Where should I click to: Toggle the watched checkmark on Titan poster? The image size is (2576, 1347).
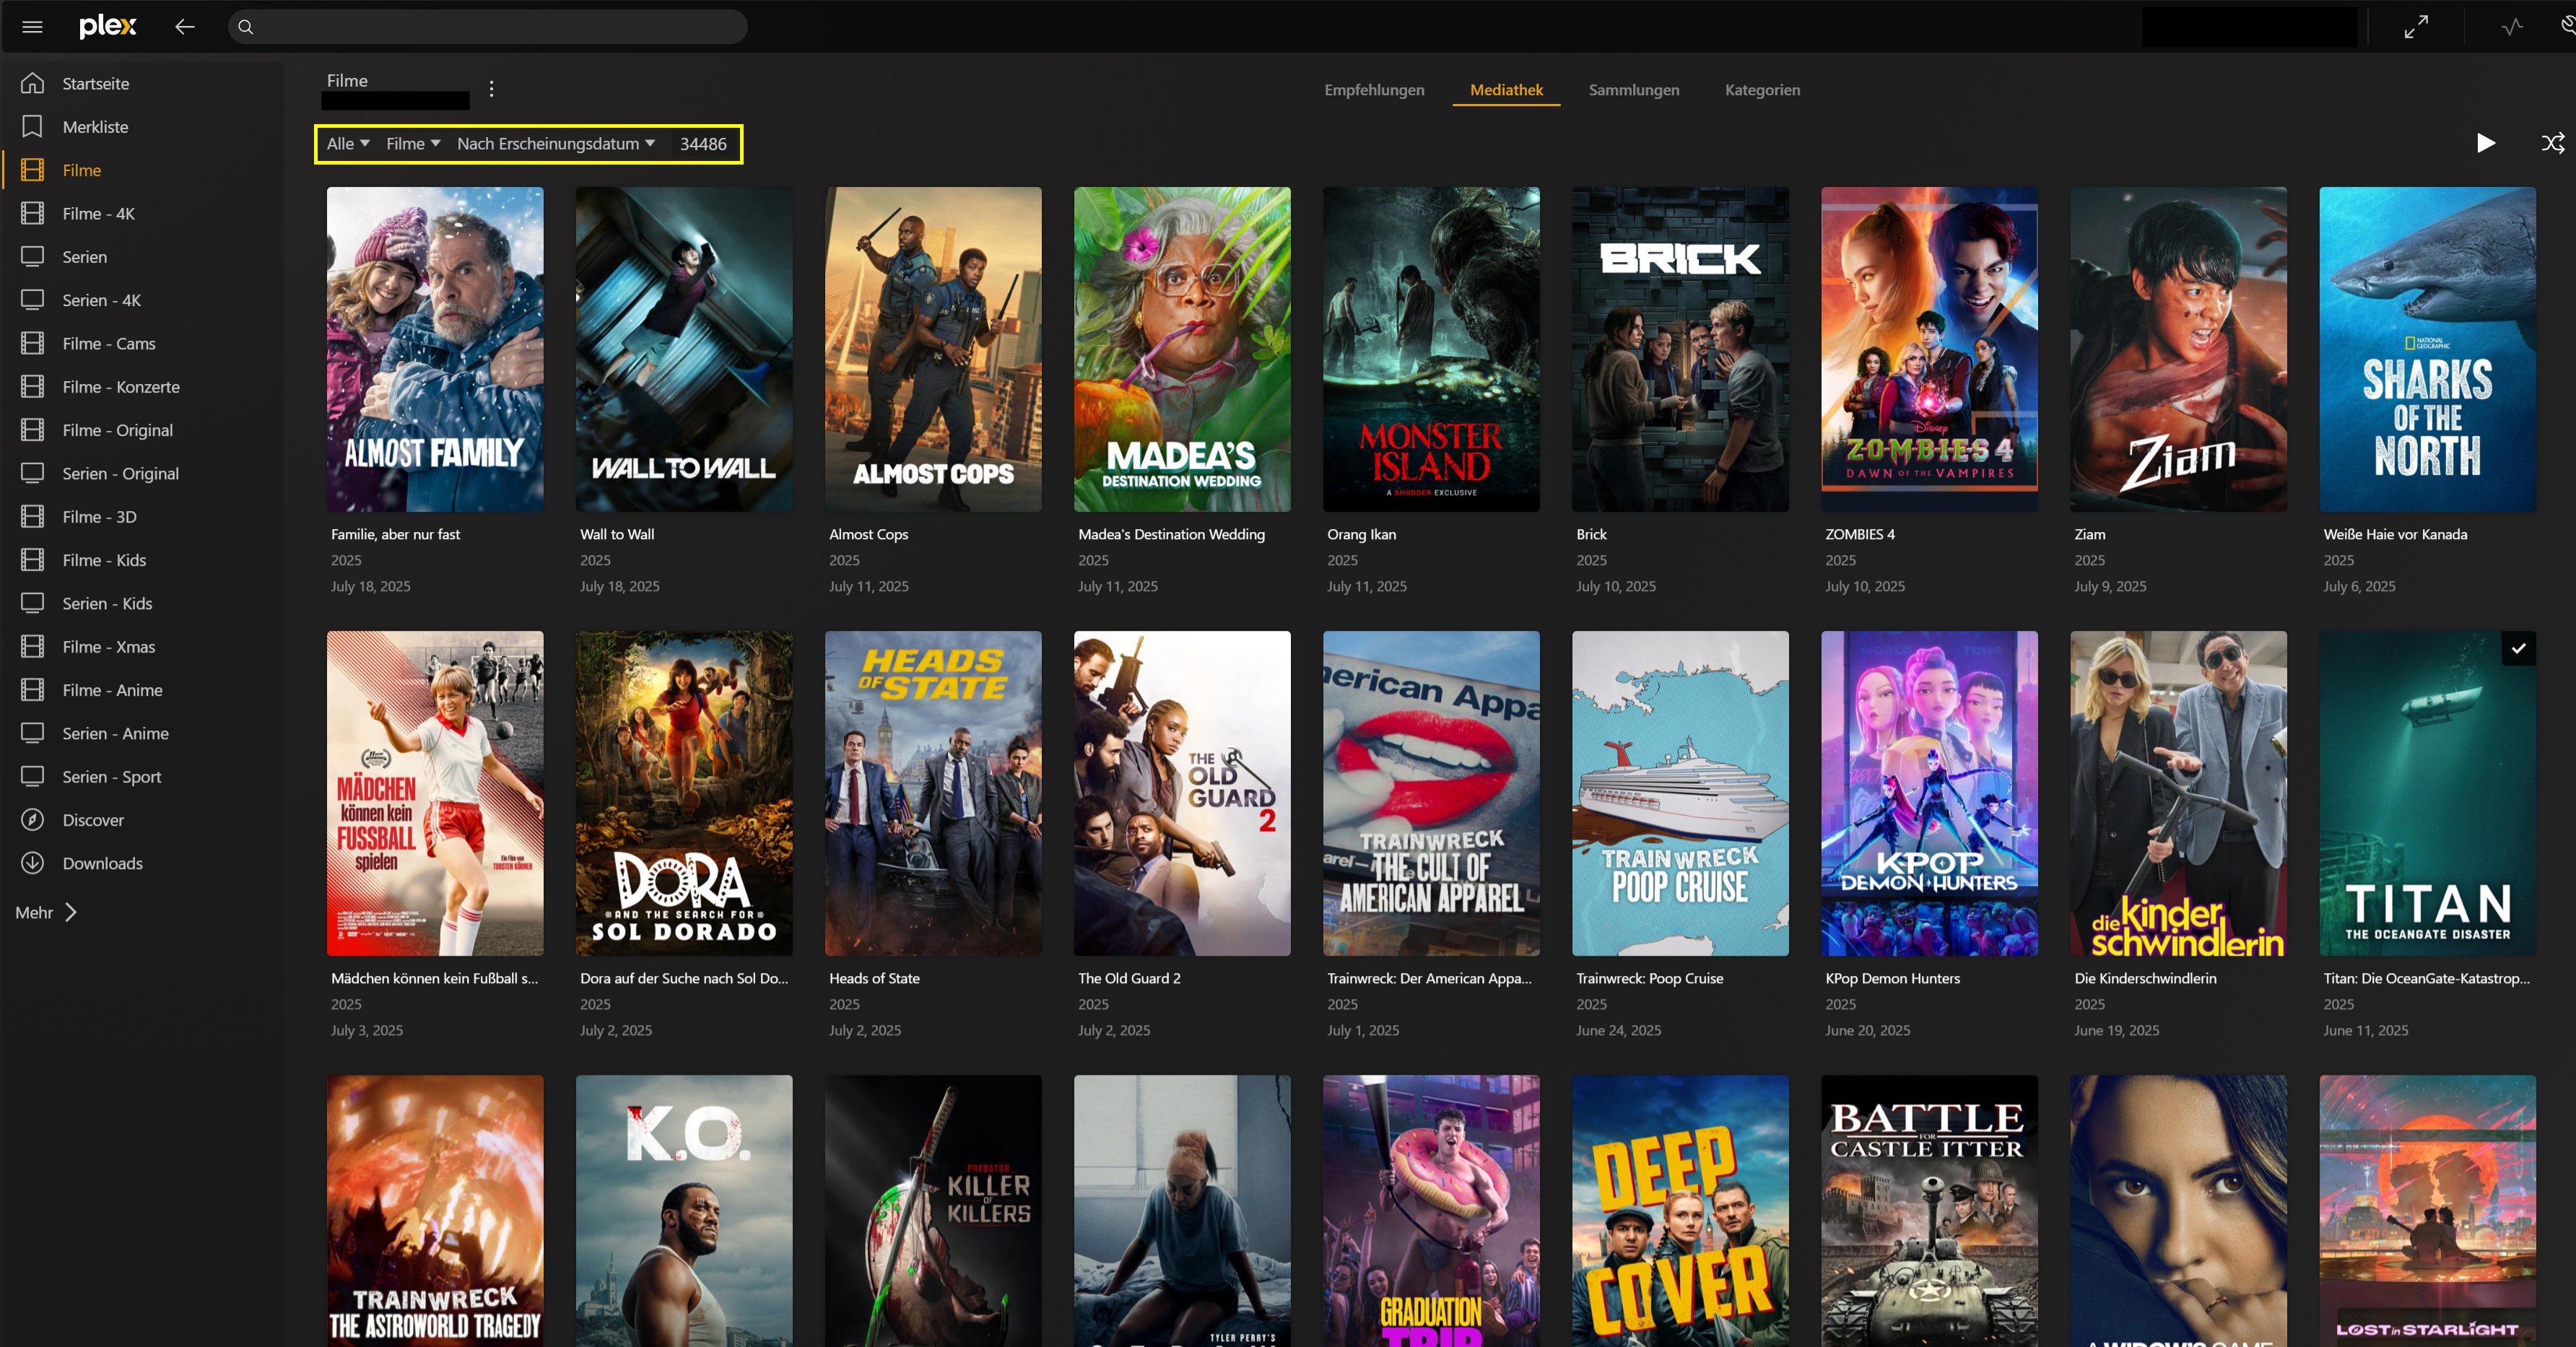pos(2518,649)
